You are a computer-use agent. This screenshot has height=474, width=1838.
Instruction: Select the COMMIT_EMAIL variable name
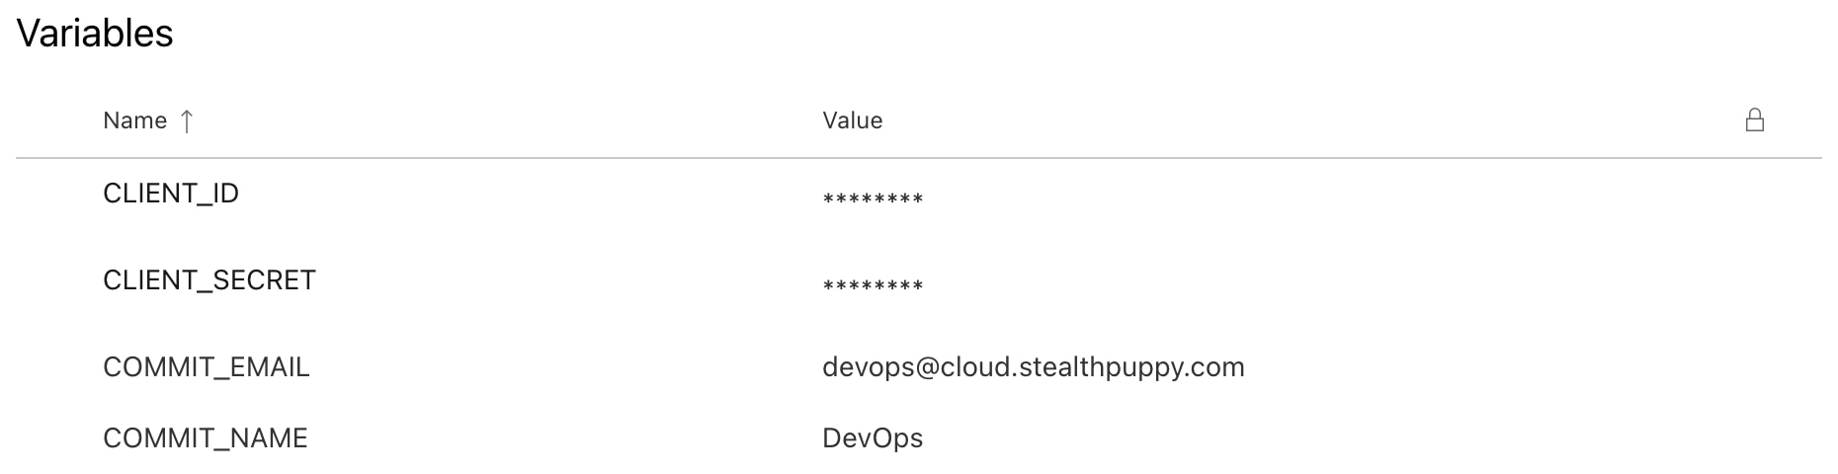(207, 367)
